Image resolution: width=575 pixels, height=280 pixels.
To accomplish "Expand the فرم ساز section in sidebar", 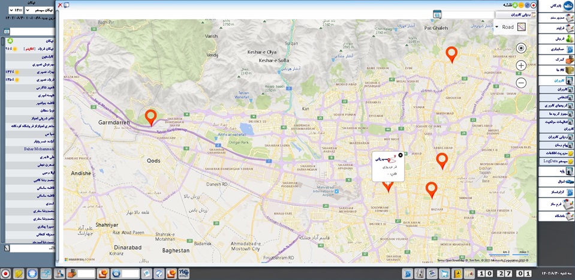I will point(556,204).
